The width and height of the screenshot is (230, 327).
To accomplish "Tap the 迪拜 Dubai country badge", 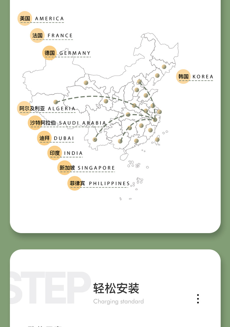I will click(45, 138).
